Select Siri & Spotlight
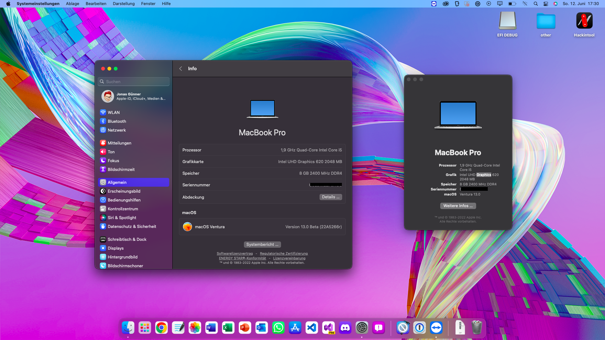Screen dimensions: 605x340 (134, 218)
